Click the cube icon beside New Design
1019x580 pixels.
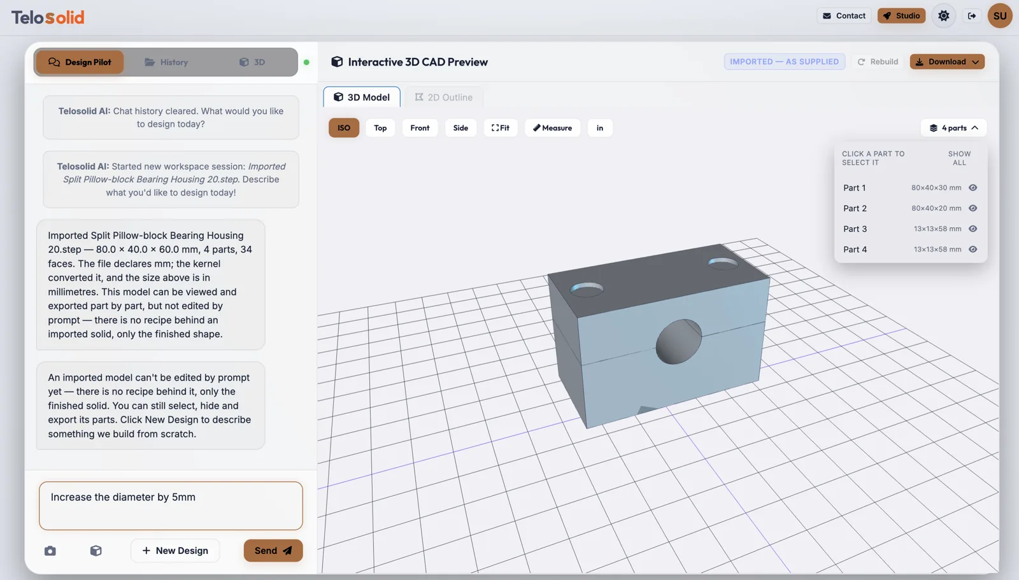pos(96,551)
